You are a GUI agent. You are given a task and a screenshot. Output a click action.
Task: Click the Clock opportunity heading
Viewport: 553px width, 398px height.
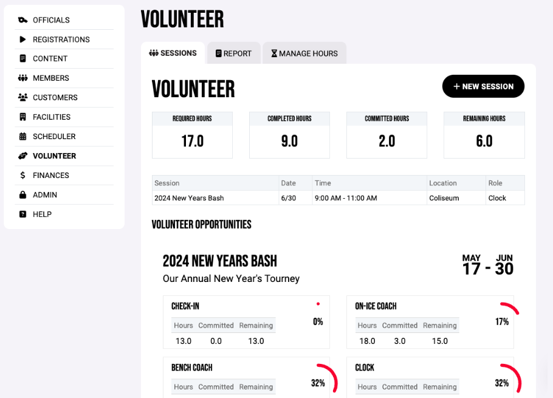(x=365, y=368)
